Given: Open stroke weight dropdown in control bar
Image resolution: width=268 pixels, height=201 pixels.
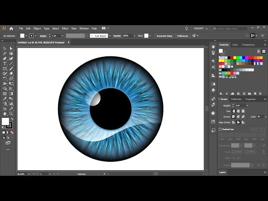Looking at the screenshot, I should tap(63, 36).
